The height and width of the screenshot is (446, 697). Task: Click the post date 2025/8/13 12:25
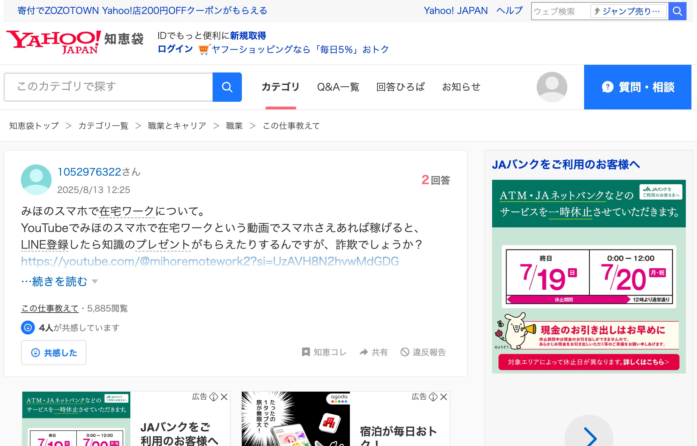pyautogui.click(x=94, y=190)
